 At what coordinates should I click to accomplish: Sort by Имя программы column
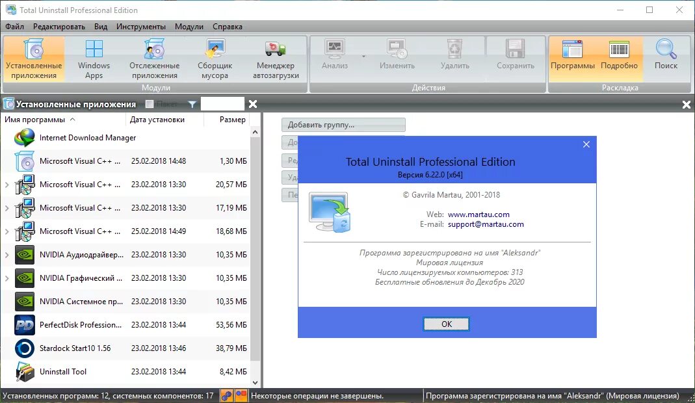coord(63,120)
